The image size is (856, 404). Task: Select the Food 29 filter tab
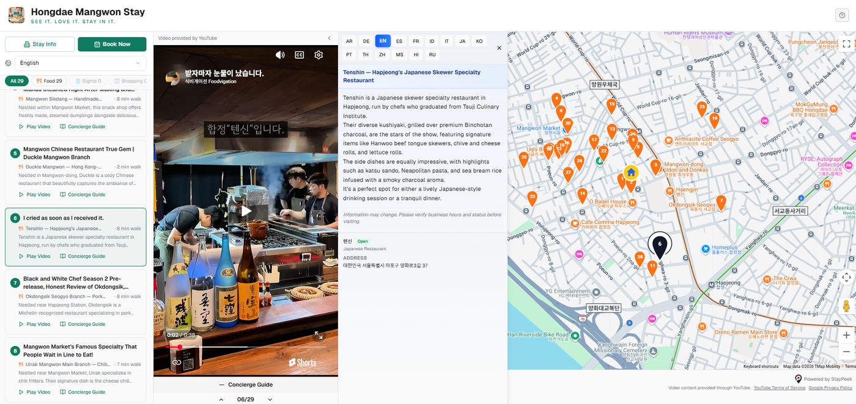tap(49, 81)
